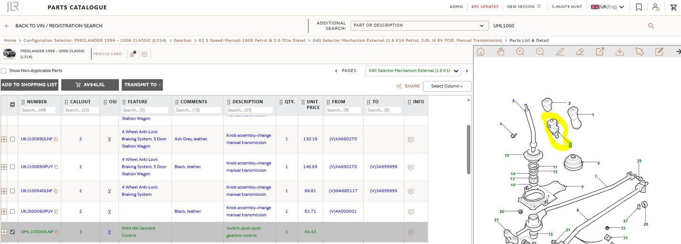Click the search magnifier icon
This screenshot has height=244, width=681.
coord(651,26)
